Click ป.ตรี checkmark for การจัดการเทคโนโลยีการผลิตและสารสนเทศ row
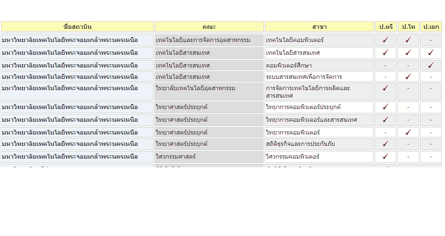This screenshot has width=445, height=236. click(385, 88)
